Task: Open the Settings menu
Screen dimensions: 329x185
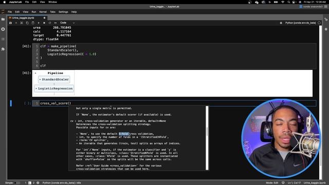Action: click(63, 12)
